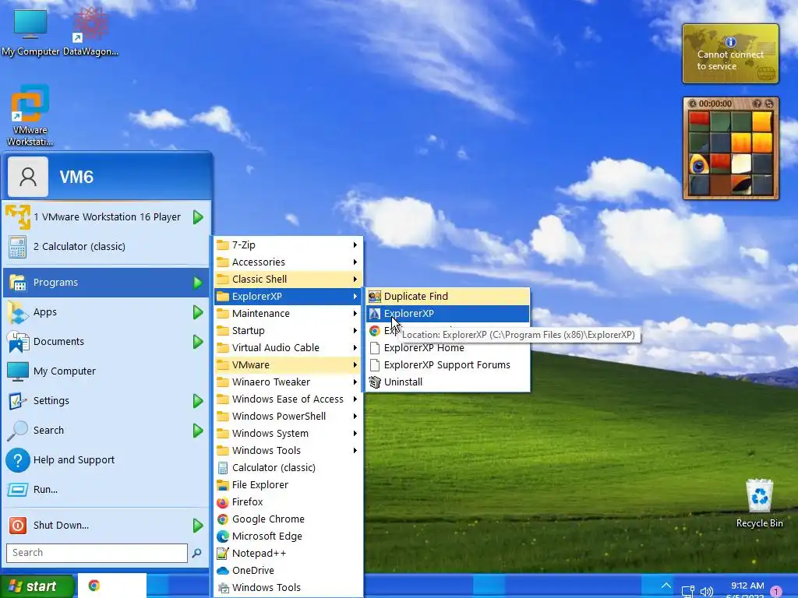
Task: Expand Shut Down options arrow
Action: (x=198, y=526)
